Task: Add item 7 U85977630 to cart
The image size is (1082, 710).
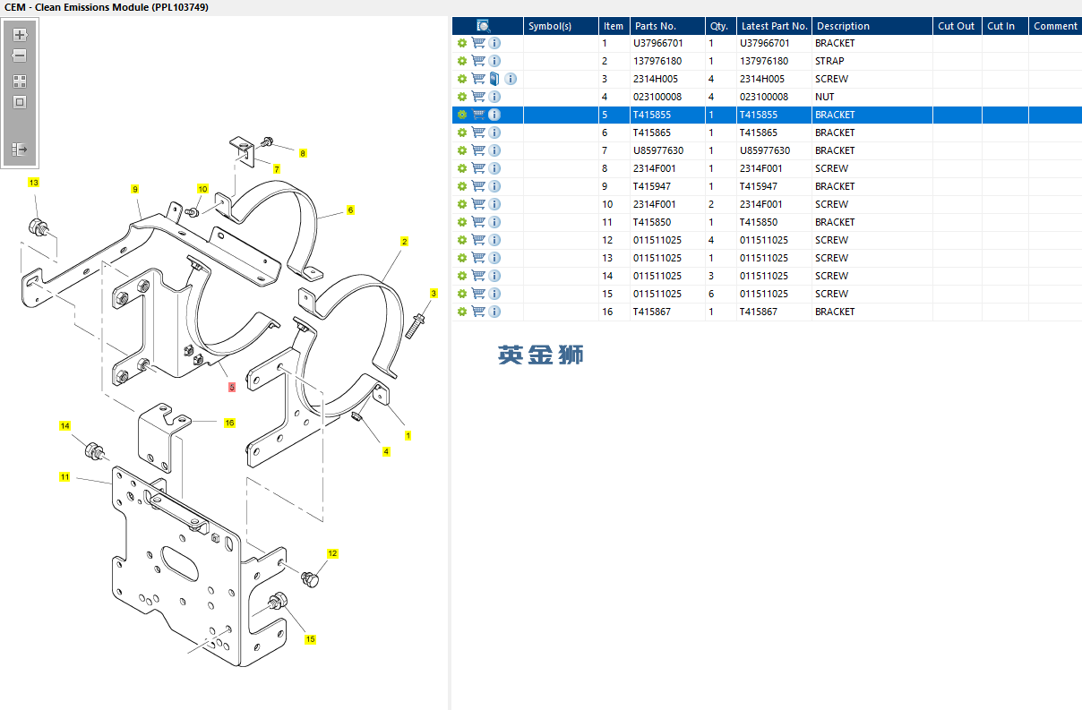Action: point(478,150)
